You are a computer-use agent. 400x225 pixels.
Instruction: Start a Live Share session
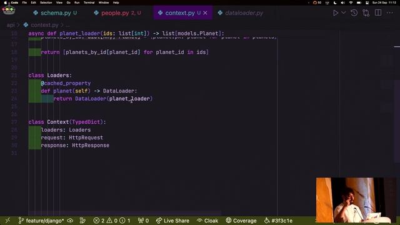tap(172, 221)
